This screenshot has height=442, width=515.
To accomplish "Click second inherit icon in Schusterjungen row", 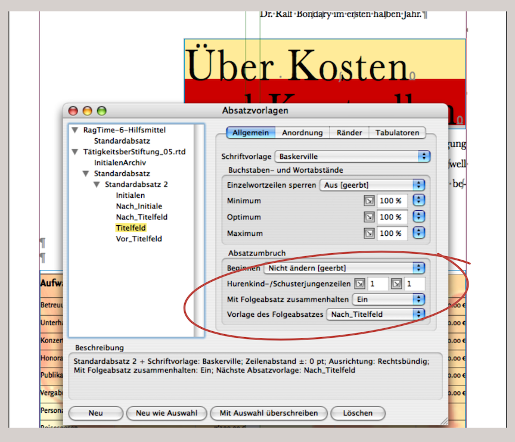I will (x=399, y=284).
